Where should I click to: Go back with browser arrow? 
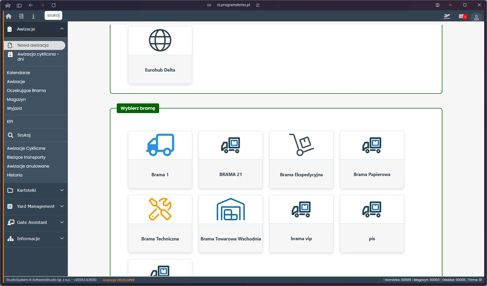(31, 5)
